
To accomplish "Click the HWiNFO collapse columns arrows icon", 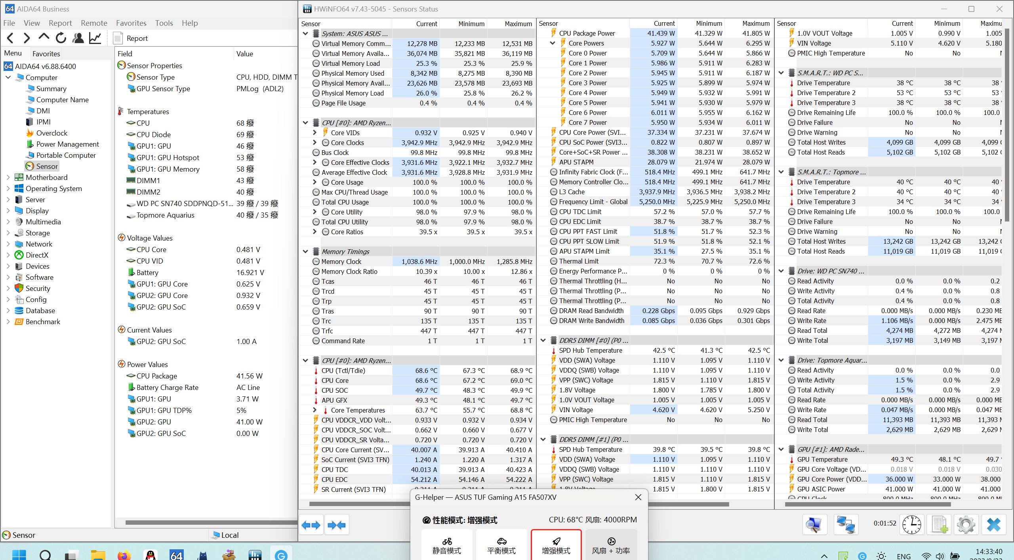I will pyautogui.click(x=337, y=525).
